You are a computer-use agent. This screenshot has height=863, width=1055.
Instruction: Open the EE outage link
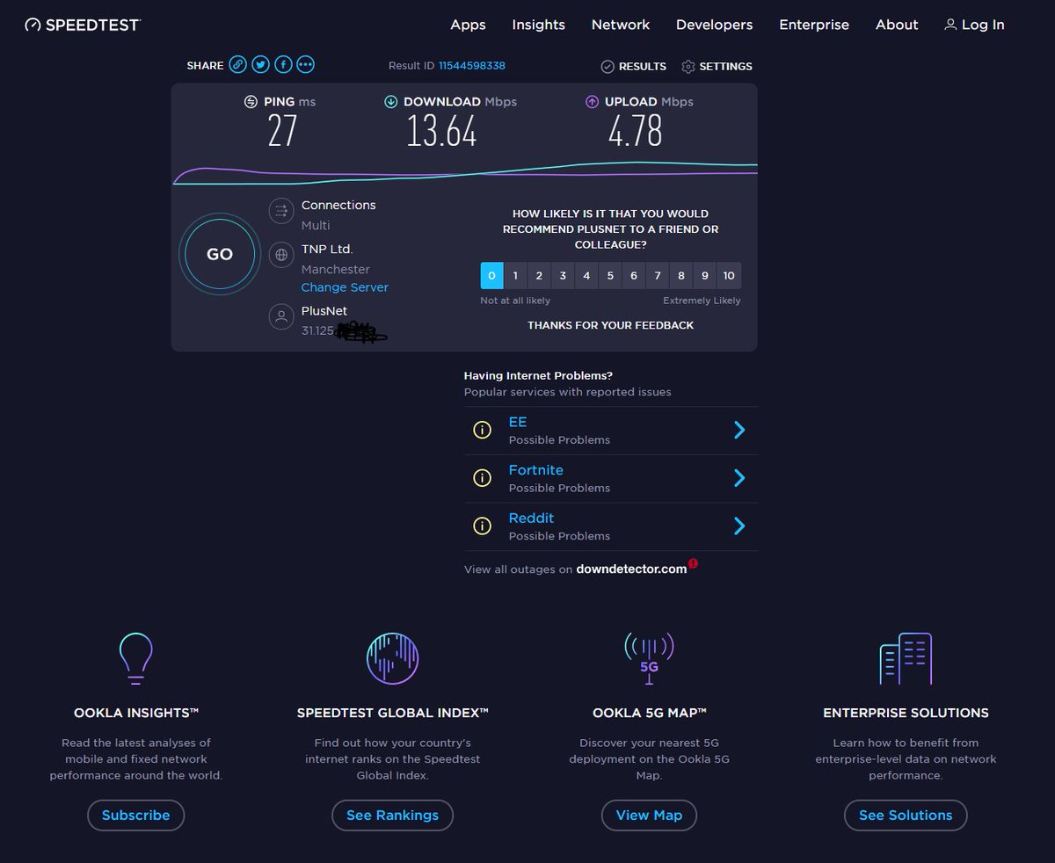point(518,422)
